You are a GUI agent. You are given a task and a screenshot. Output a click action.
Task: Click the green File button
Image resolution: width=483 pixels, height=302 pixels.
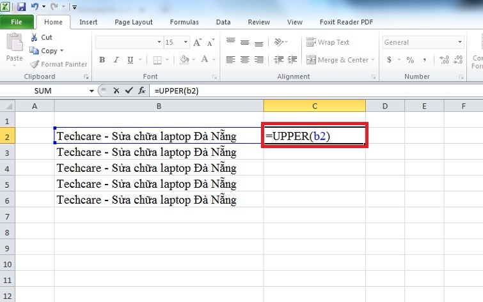point(17,22)
